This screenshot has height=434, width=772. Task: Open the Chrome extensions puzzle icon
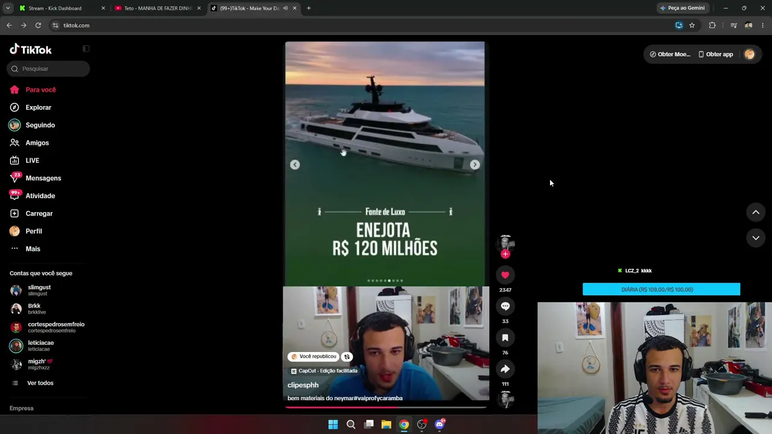pos(712,25)
